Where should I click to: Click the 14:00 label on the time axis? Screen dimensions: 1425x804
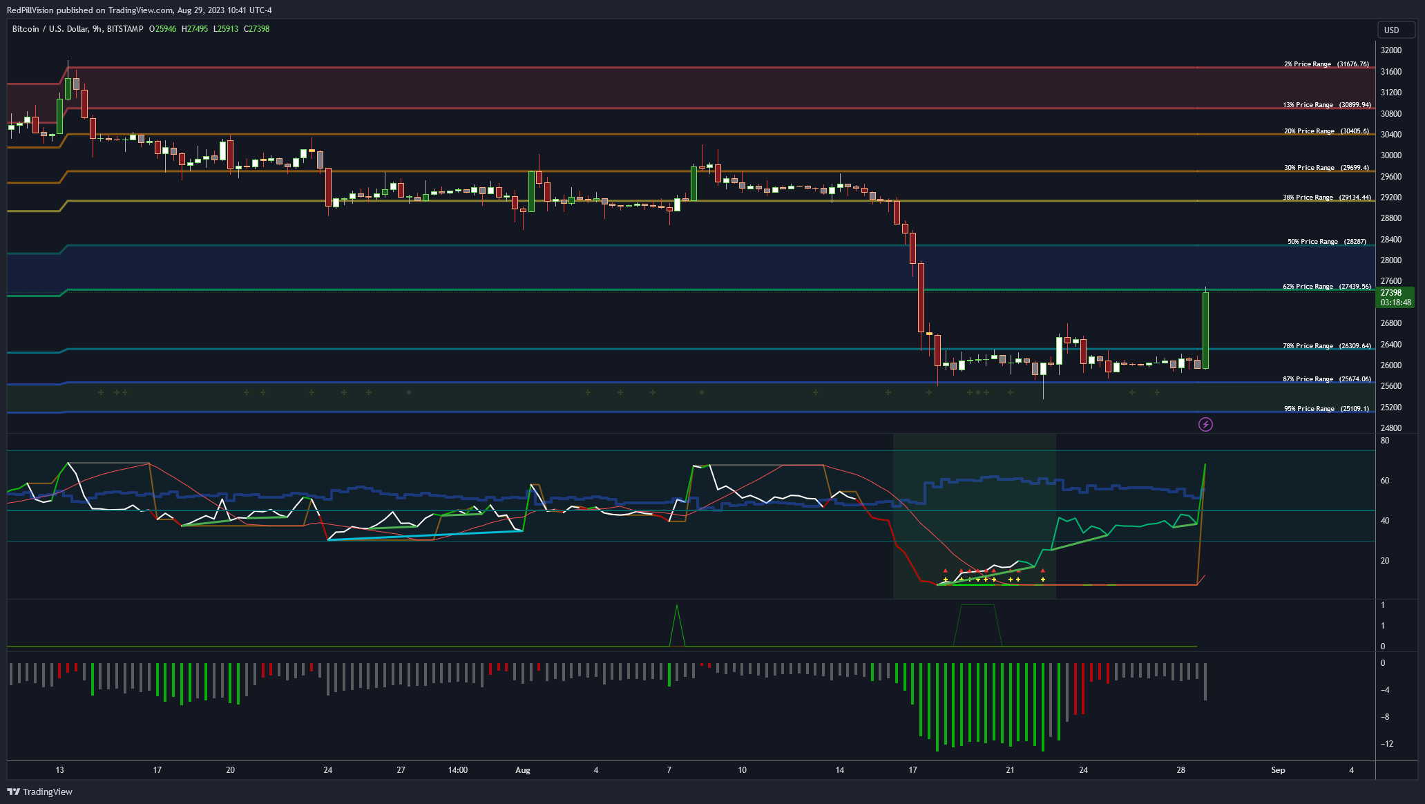pyautogui.click(x=458, y=770)
